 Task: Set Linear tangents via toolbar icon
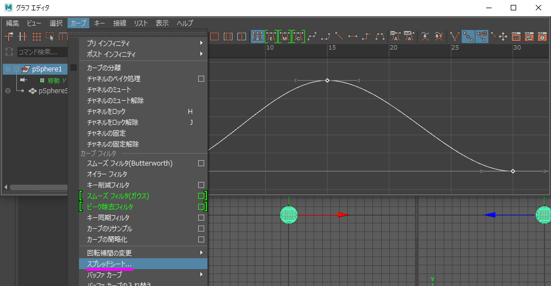point(339,36)
